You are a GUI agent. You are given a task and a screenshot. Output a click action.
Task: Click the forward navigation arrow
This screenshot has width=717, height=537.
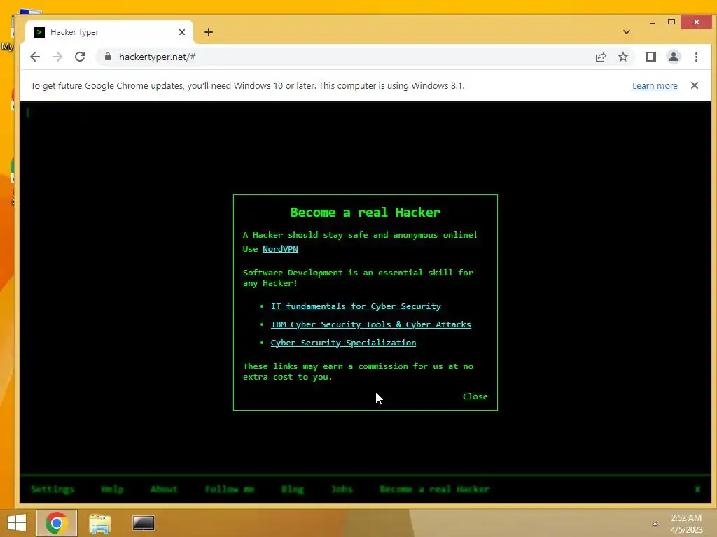pos(57,57)
